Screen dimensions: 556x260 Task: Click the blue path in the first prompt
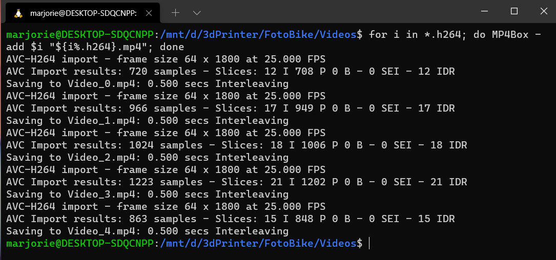click(x=259, y=35)
